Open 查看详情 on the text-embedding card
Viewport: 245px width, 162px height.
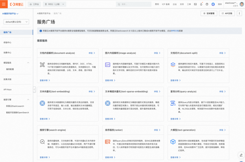point(45,119)
